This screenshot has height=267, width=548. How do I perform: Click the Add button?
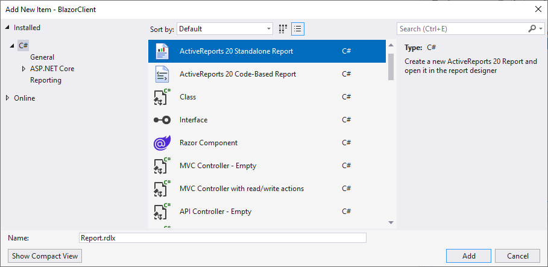click(468, 256)
